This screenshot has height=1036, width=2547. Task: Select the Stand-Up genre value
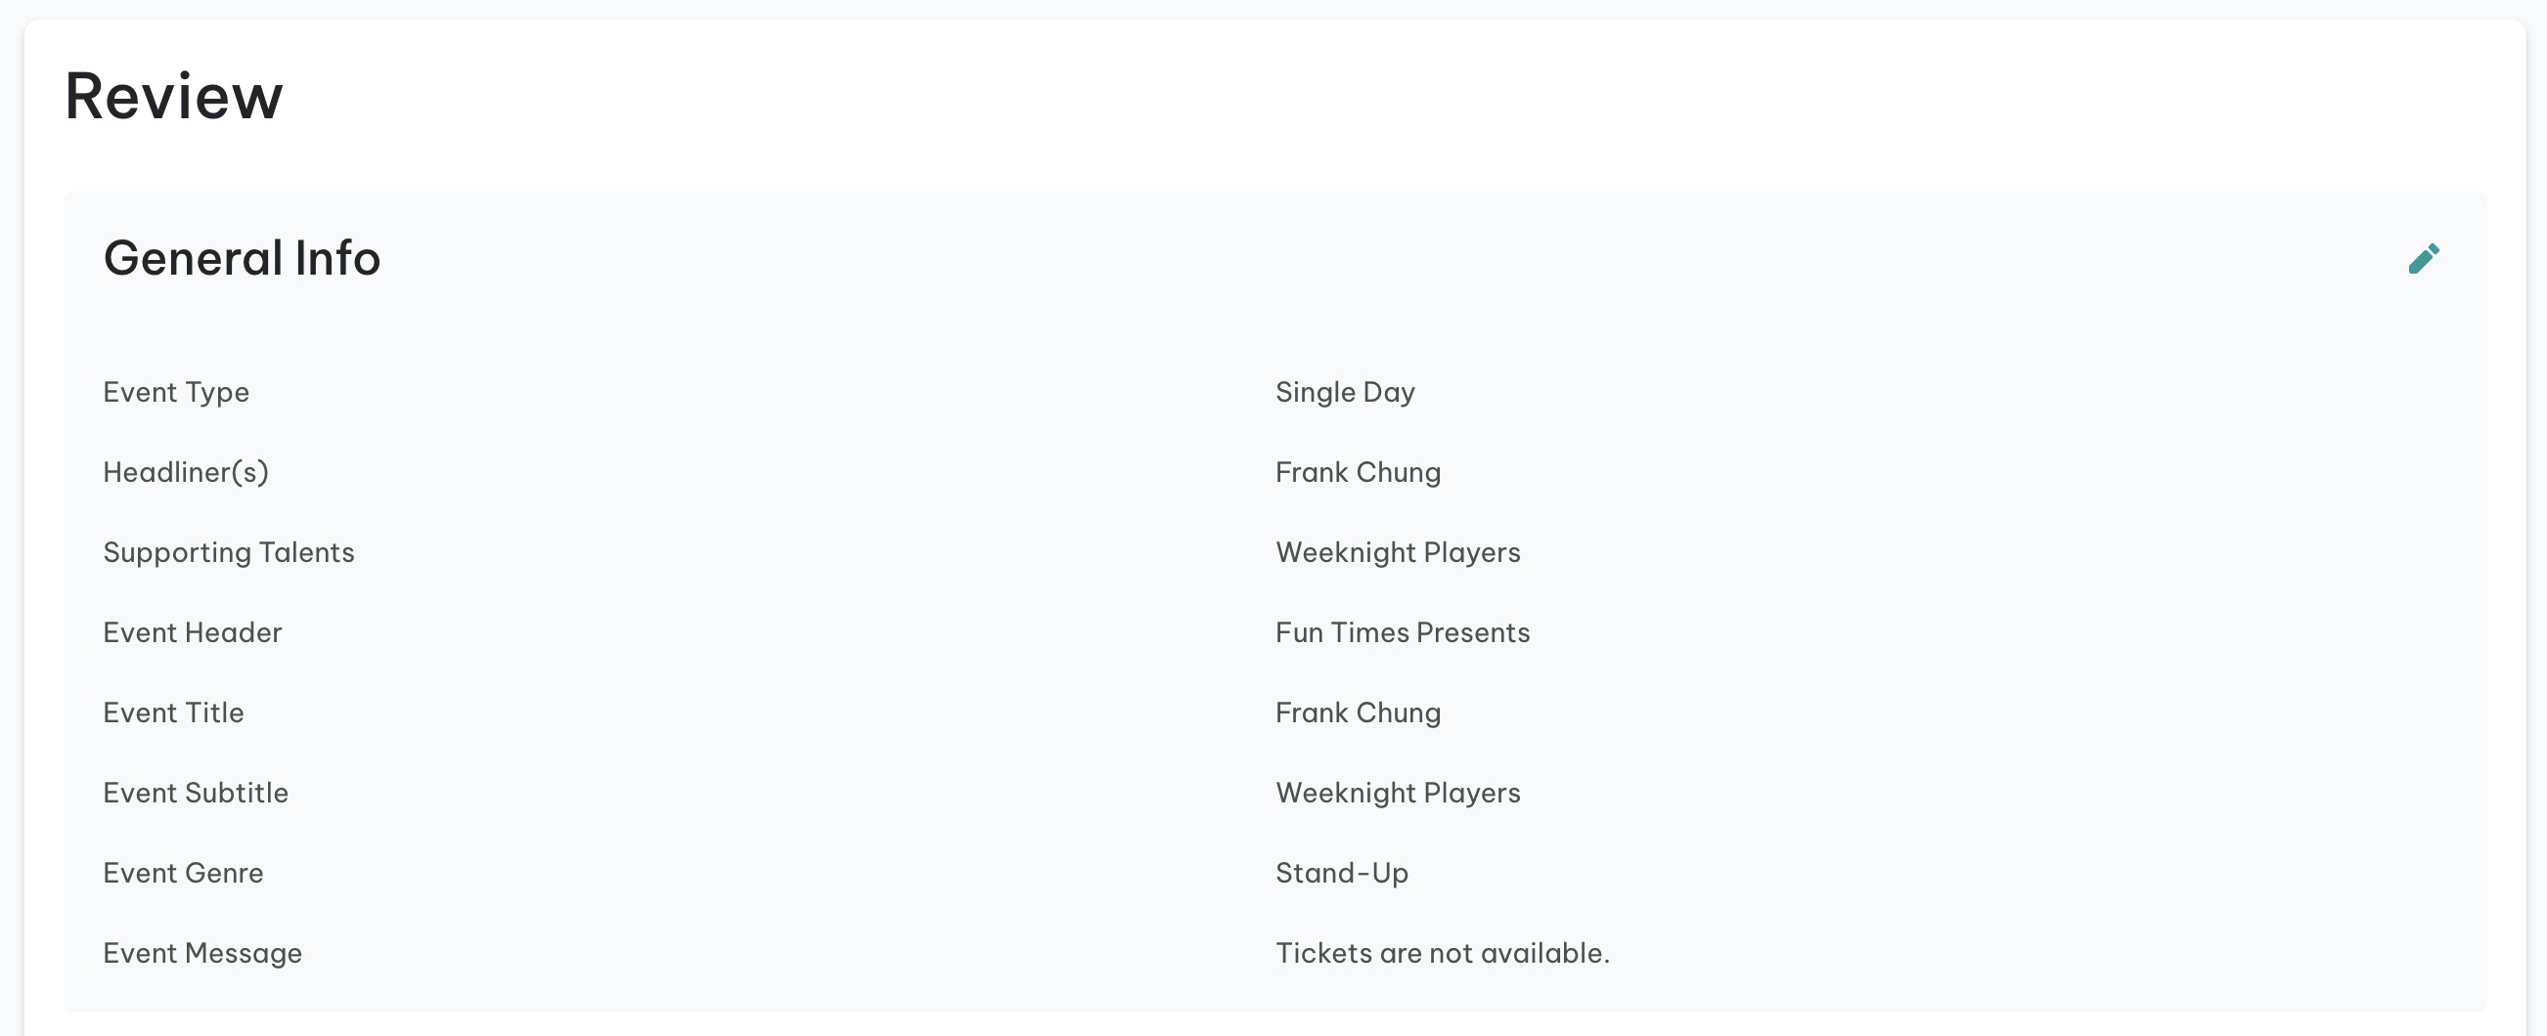pos(1341,872)
